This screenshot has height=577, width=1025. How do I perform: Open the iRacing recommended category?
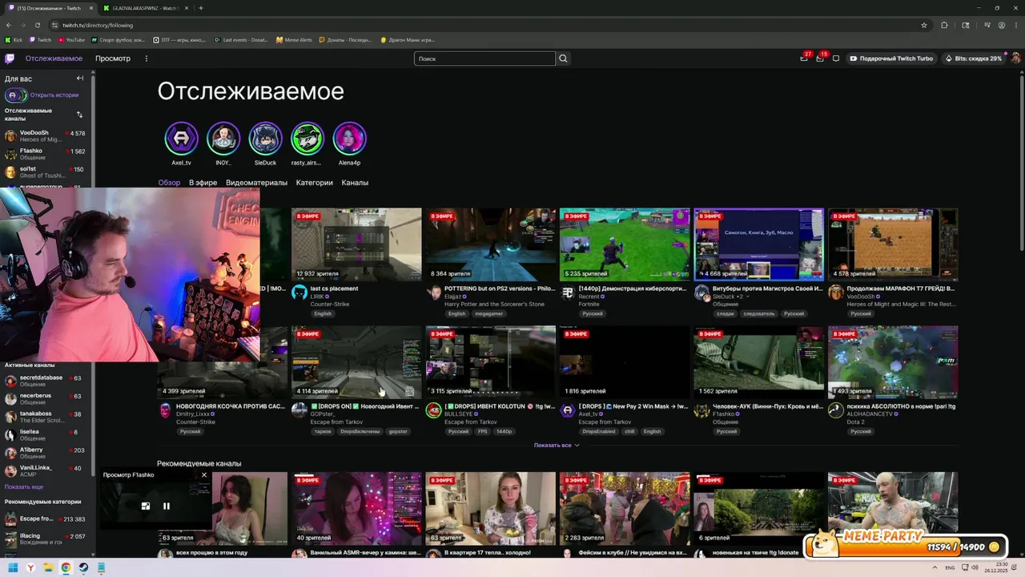46,539
